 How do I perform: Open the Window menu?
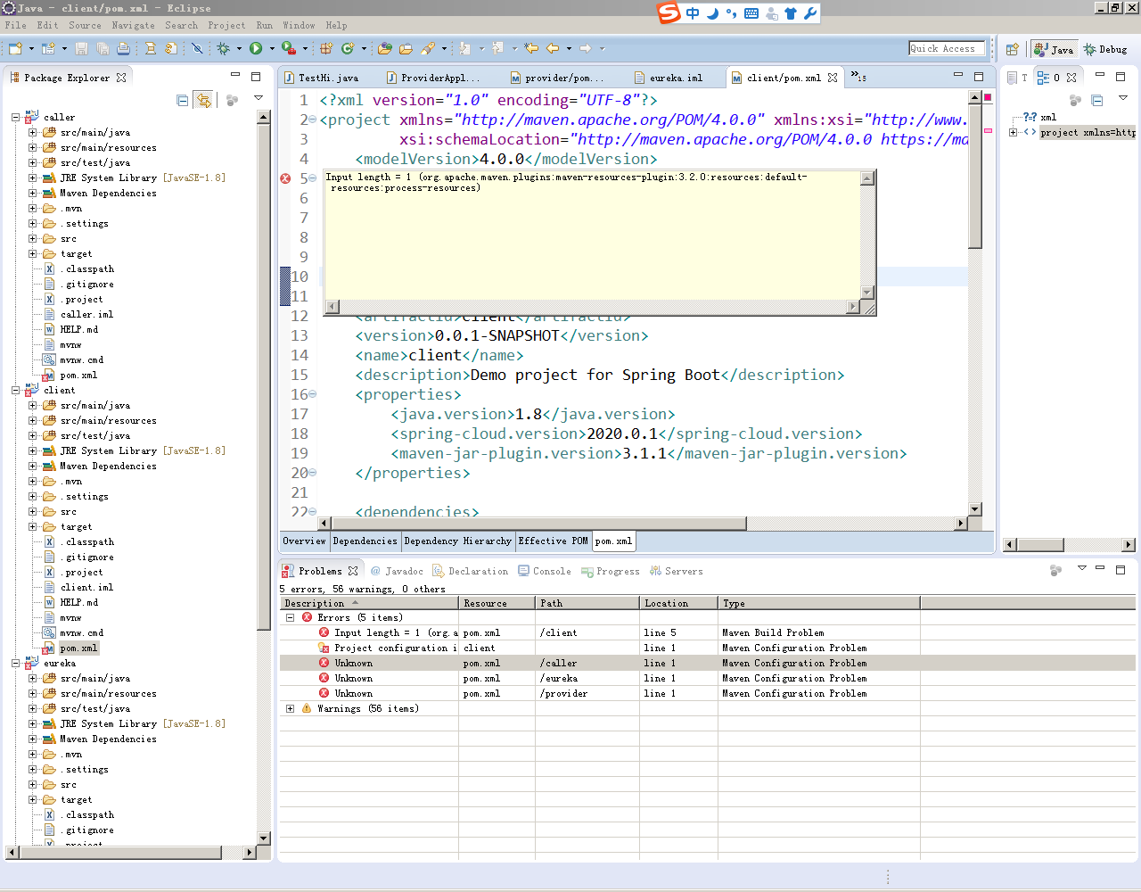[299, 25]
